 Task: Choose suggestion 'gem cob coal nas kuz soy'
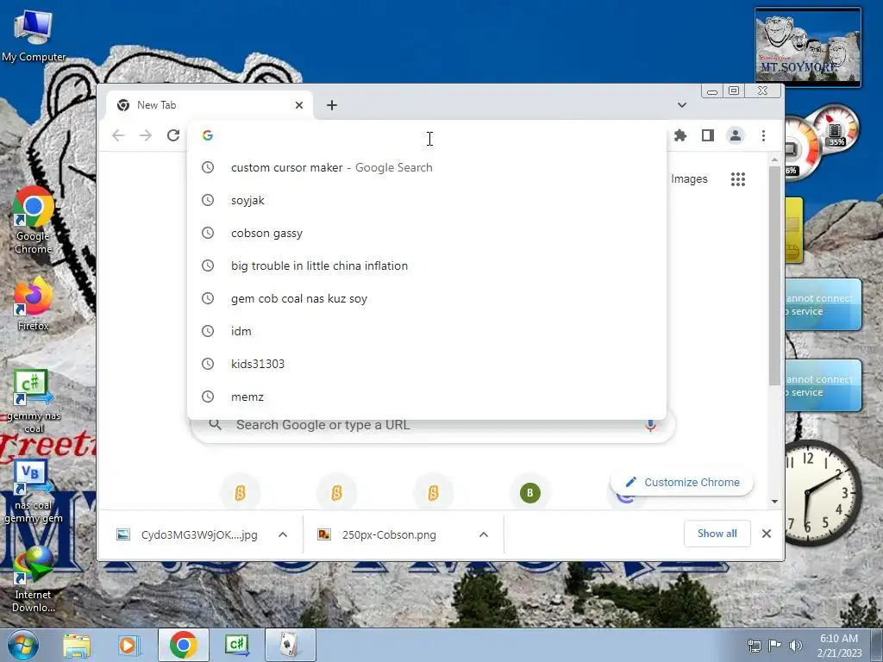tap(426, 298)
